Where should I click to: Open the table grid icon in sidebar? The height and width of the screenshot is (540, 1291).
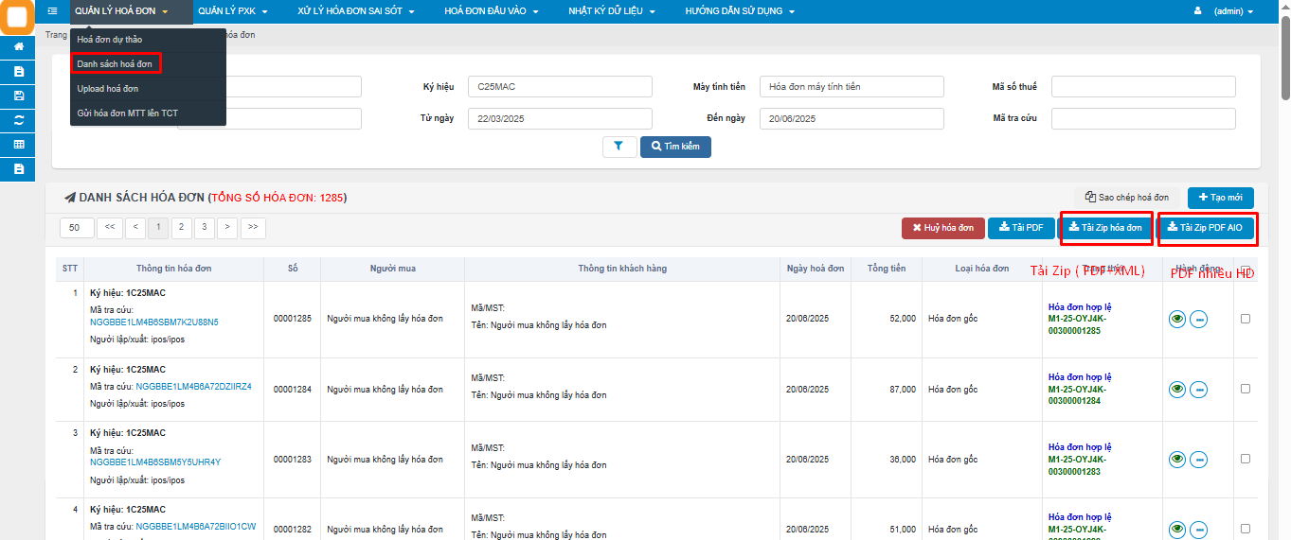point(19,145)
